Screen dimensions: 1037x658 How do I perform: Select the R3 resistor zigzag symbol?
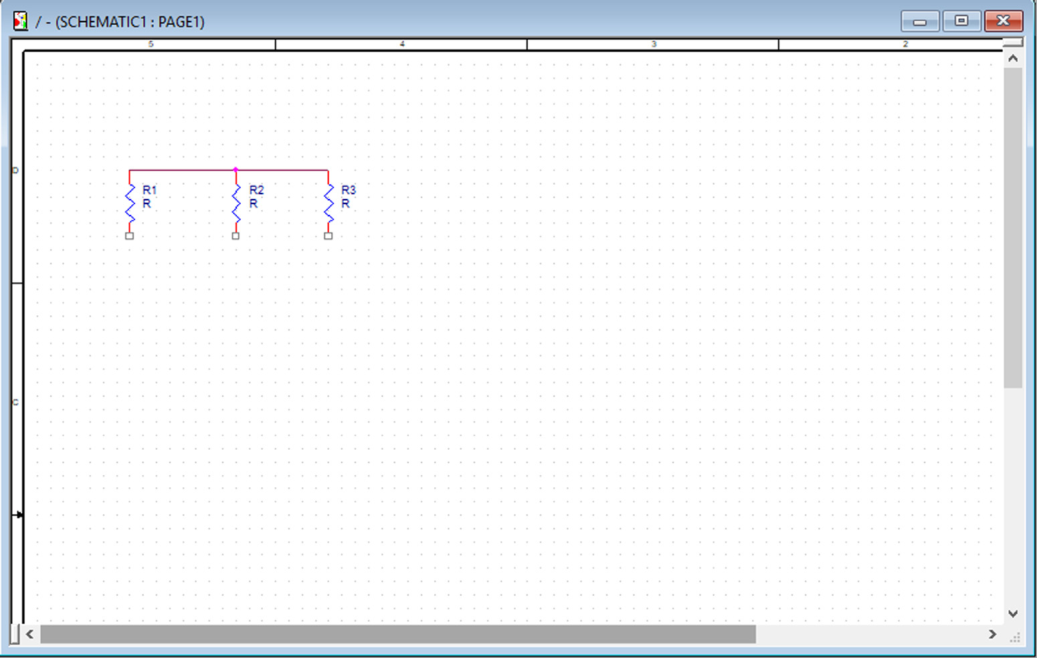click(328, 203)
